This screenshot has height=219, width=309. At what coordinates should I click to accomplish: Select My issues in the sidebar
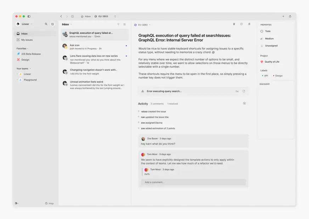(35, 40)
